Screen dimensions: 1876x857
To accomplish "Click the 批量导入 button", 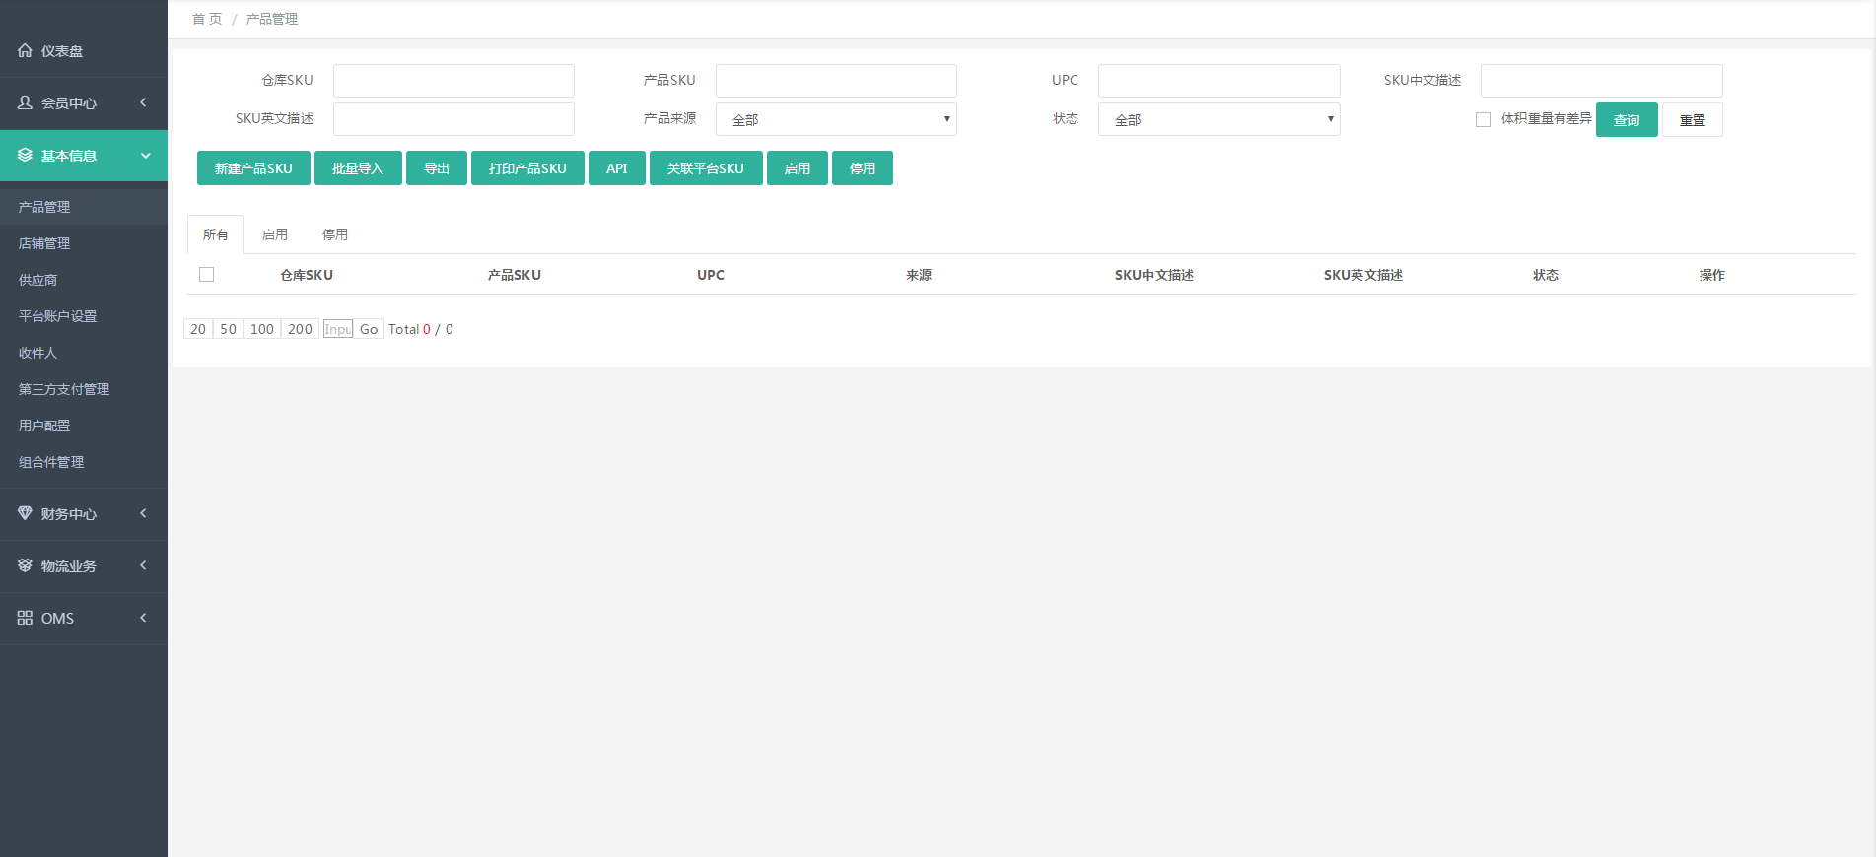I will pyautogui.click(x=358, y=168).
